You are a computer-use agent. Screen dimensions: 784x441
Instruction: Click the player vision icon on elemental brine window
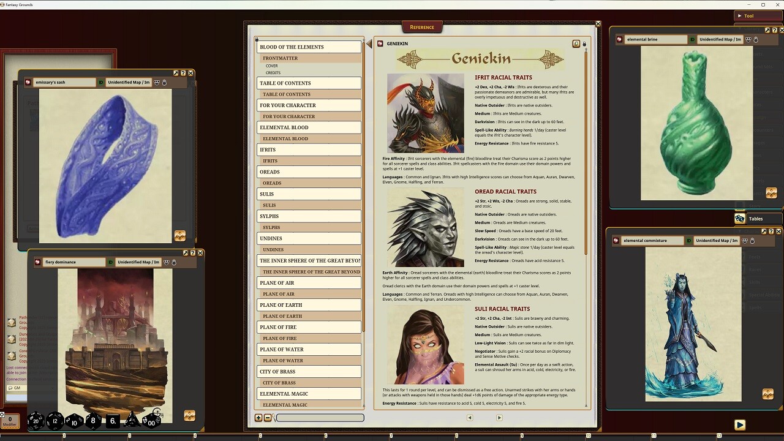click(748, 39)
